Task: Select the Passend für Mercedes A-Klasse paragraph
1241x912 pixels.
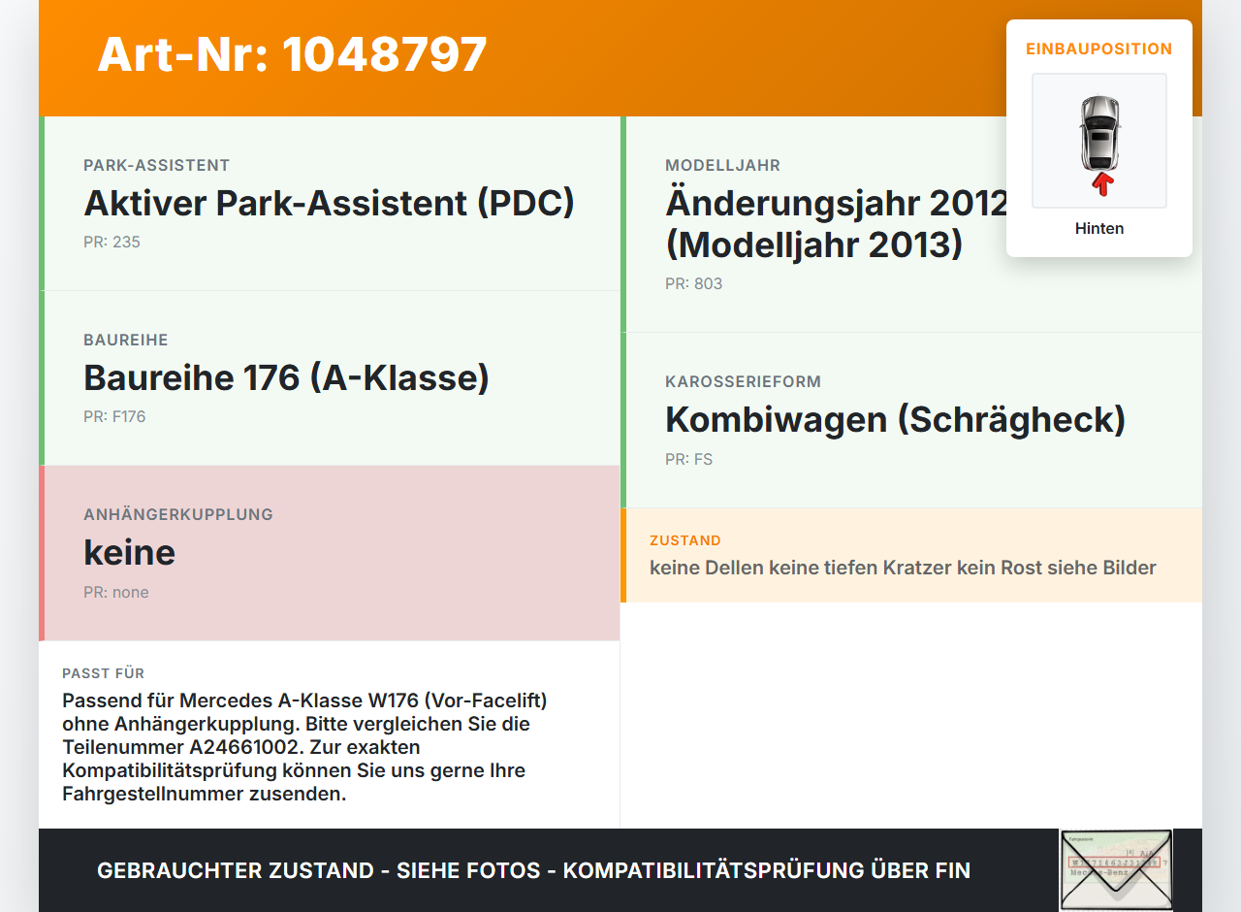Action: pos(305,748)
